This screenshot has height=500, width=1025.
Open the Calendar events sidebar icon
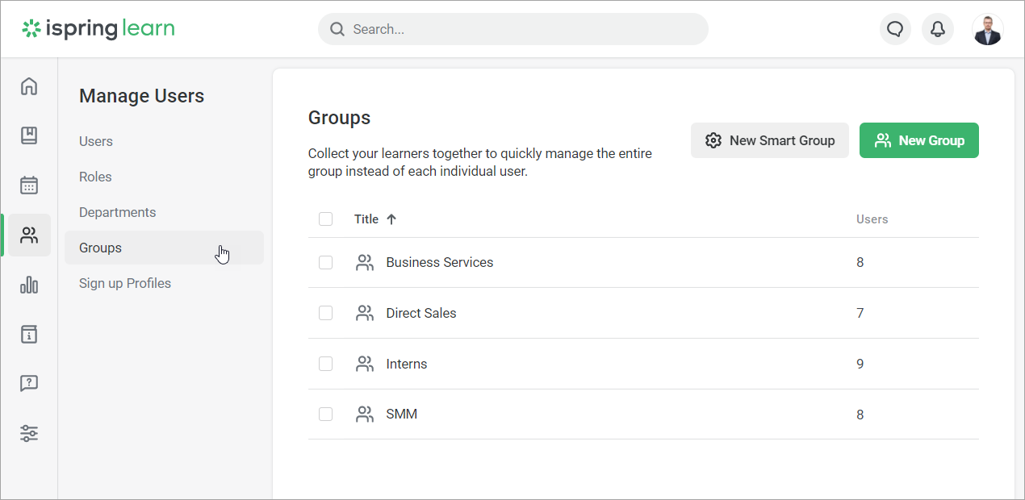[29, 185]
